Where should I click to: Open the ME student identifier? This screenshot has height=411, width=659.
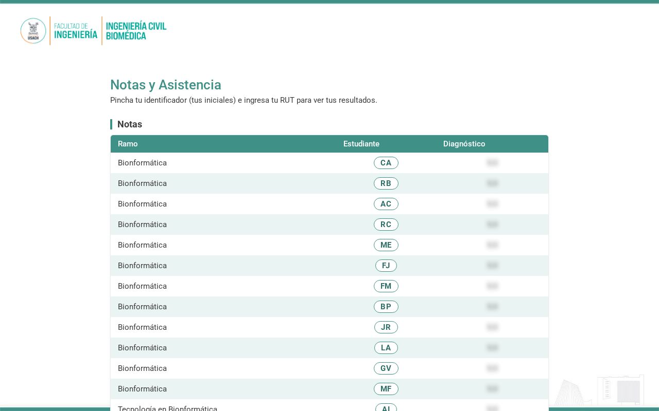386,245
